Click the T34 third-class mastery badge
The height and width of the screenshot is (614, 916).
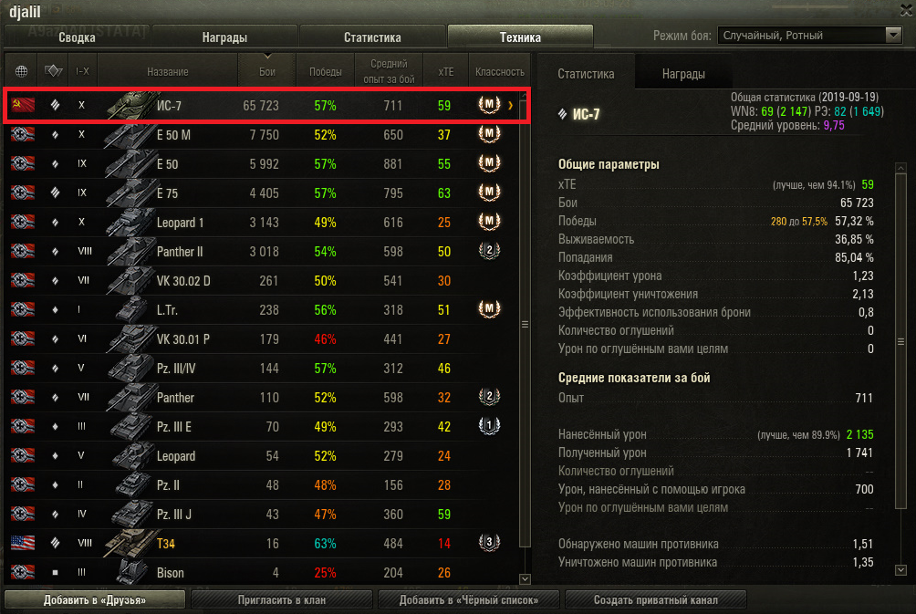pyautogui.click(x=489, y=543)
